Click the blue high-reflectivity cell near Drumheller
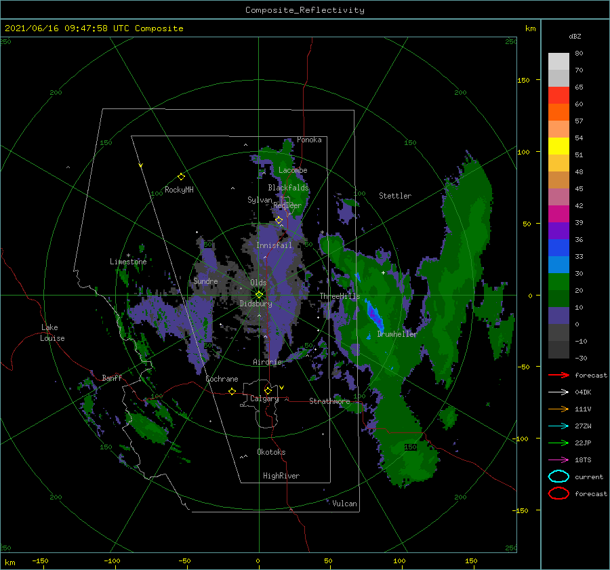 (375, 316)
